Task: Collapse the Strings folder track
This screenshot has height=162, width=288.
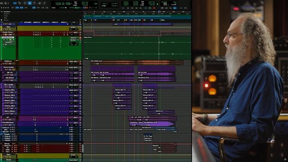Action: tap(2, 144)
